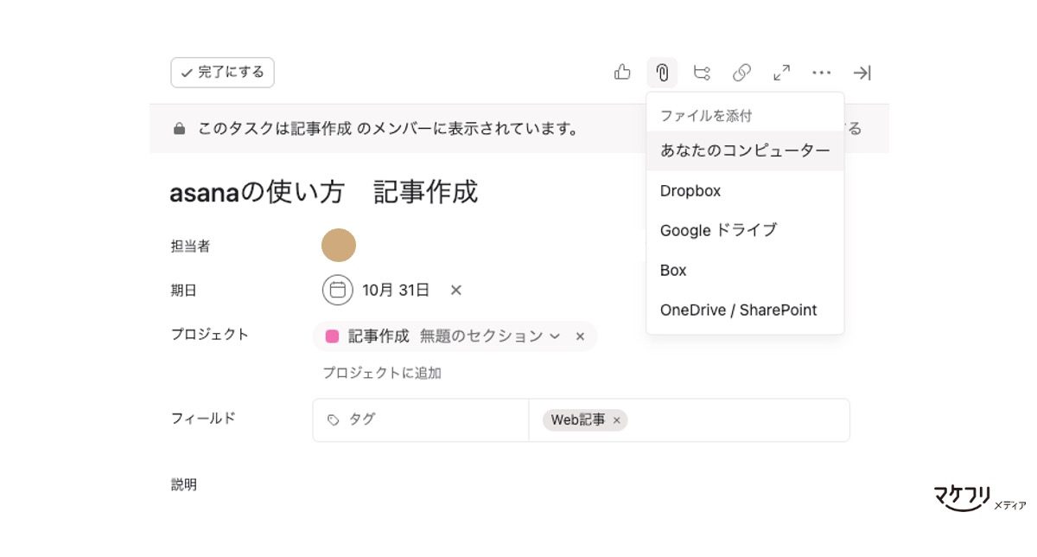This screenshot has width=1037, height=557.
Task: Choose OneDrive / SharePoint option
Action: click(x=738, y=310)
